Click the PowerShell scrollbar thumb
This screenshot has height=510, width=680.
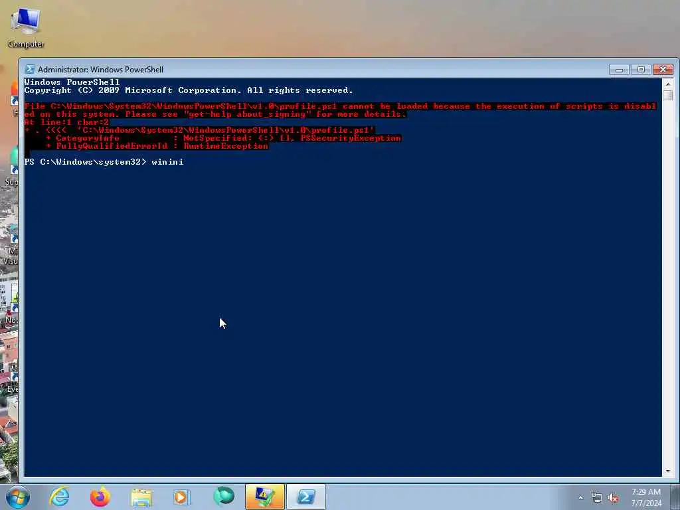click(668, 96)
